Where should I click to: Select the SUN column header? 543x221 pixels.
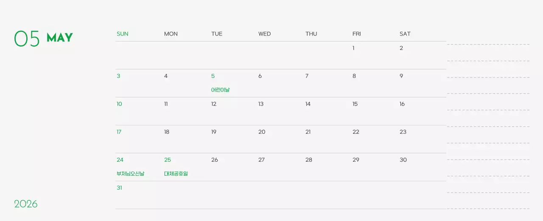point(122,34)
